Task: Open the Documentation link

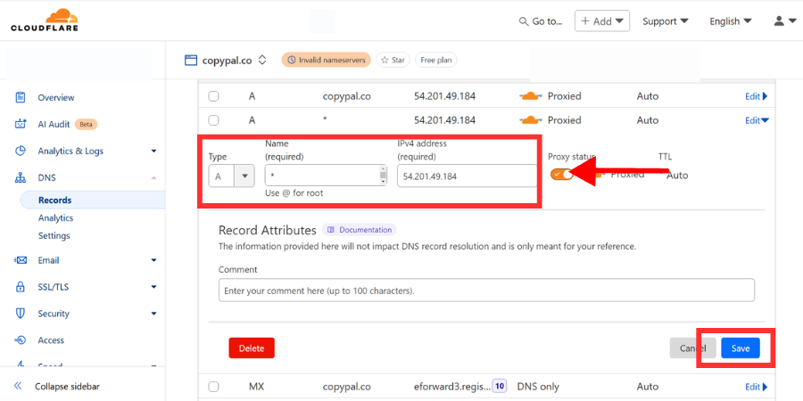Action: coord(360,230)
